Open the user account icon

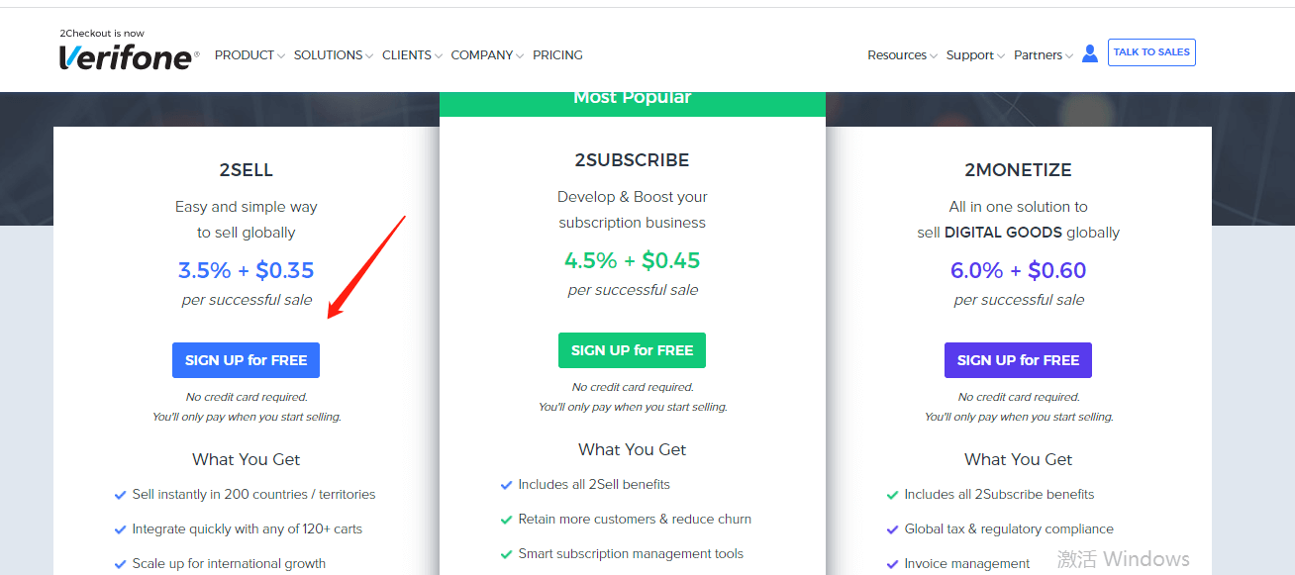coord(1090,53)
